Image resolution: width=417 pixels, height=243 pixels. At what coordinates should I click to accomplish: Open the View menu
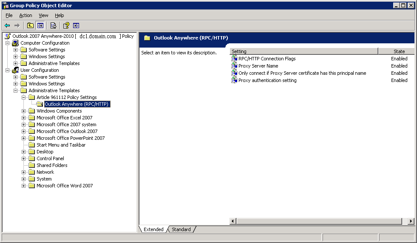click(43, 15)
